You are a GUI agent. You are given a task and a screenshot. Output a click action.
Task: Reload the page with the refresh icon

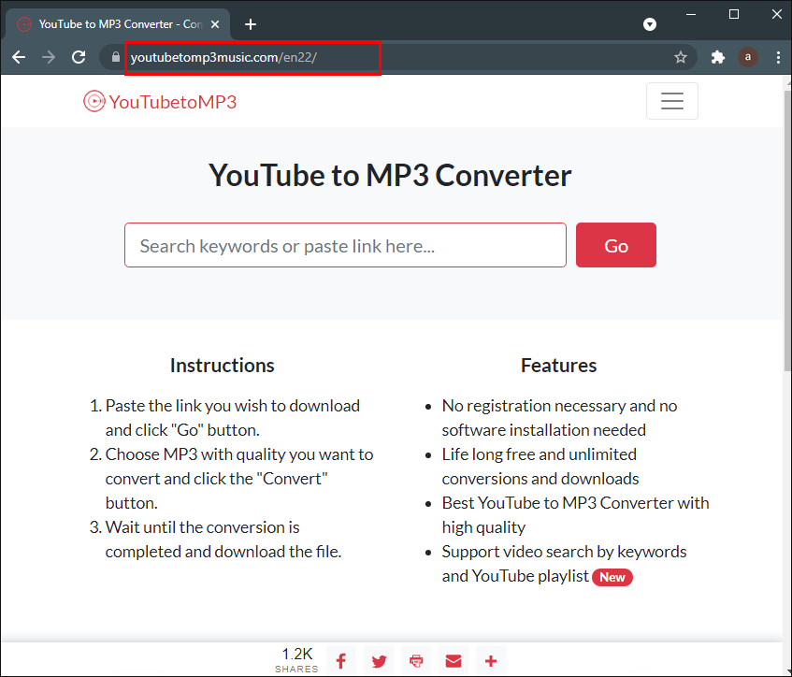click(79, 57)
